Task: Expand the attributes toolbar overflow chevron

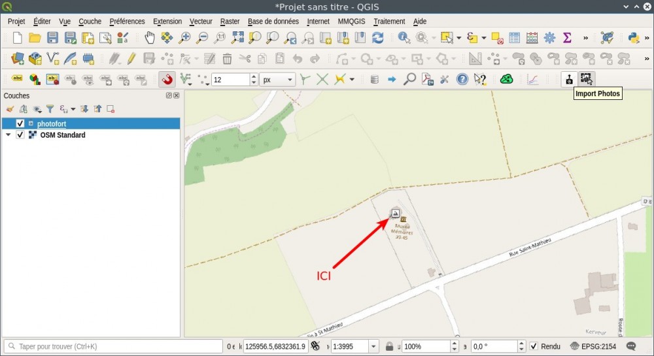Action: point(585,38)
